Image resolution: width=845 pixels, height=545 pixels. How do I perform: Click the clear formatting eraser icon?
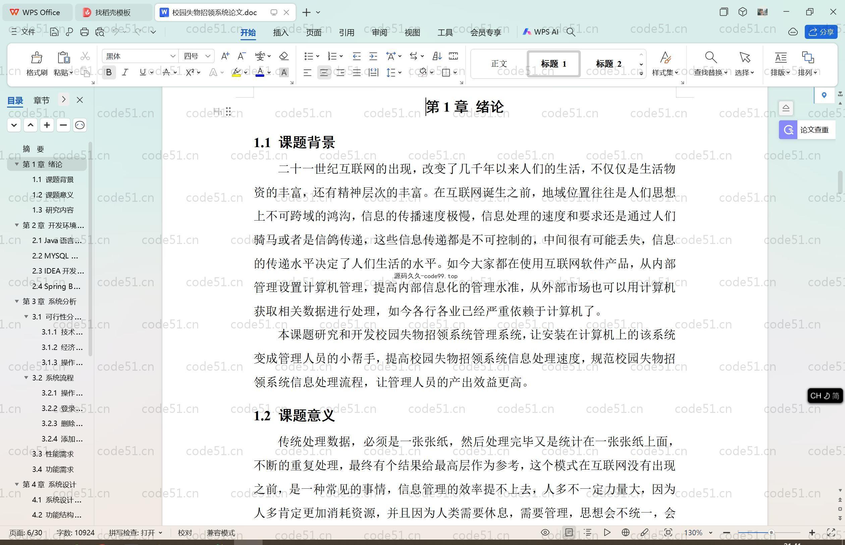click(x=284, y=56)
